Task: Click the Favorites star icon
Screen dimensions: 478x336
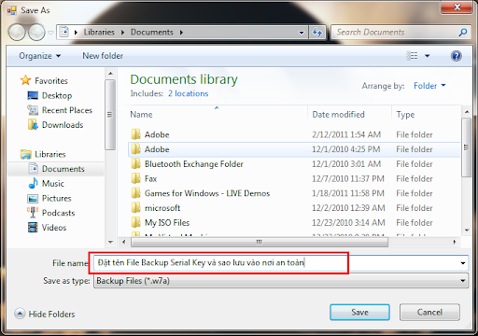Action: tap(25, 80)
